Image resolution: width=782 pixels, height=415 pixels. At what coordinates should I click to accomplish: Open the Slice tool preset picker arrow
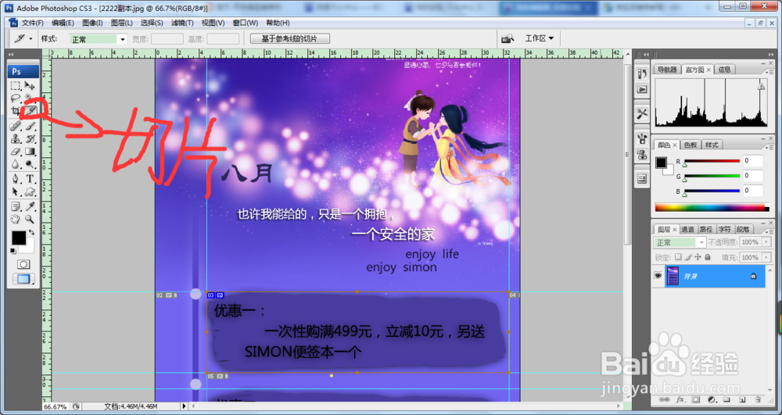coord(30,39)
